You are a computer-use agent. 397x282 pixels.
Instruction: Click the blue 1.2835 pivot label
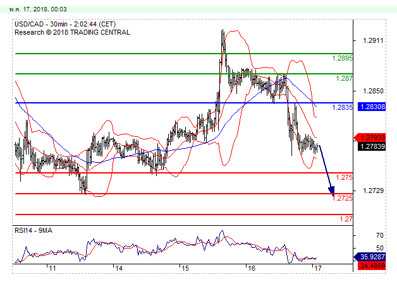pyautogui.click(x=342, y=107)
